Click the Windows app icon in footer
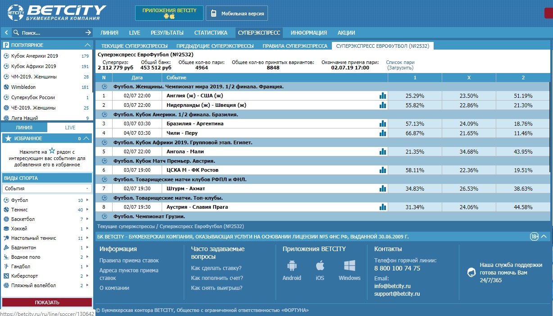 click(349, 266)
